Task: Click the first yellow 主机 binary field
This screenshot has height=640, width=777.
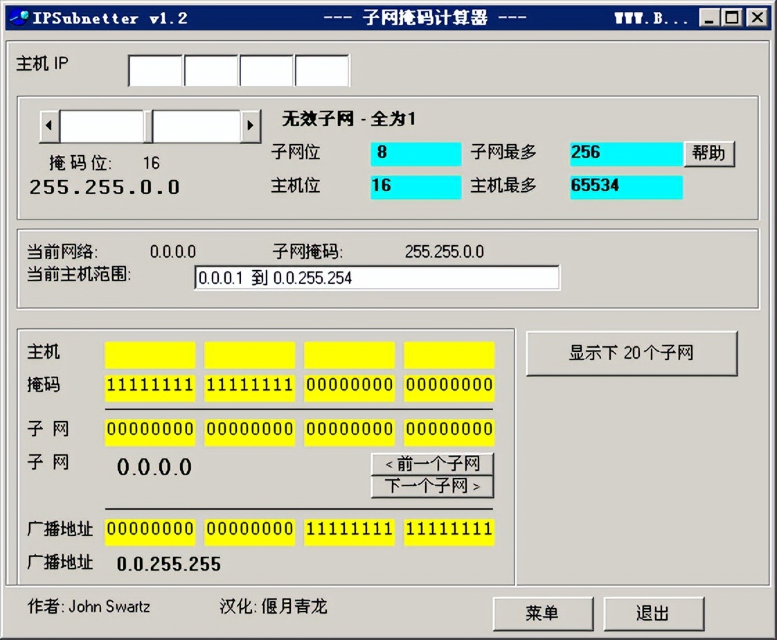Action: 150,354
